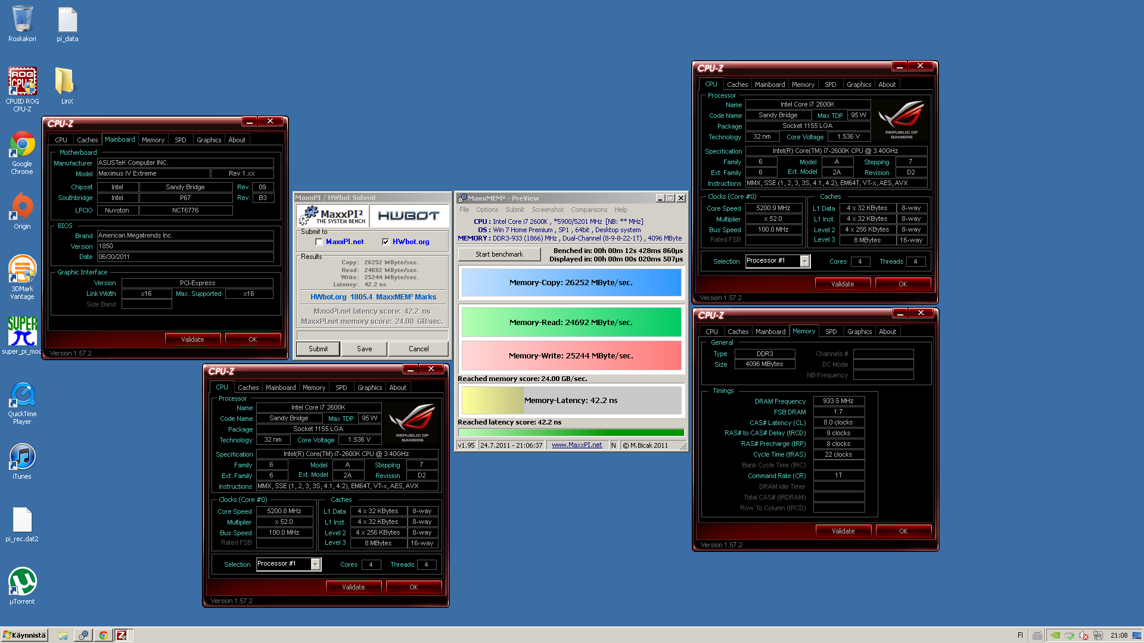Expand Processor #1 dropdown in bottom CPU-Z window
The height and width of the screenshot is (643, 1144).
click(x=316, y=564)
